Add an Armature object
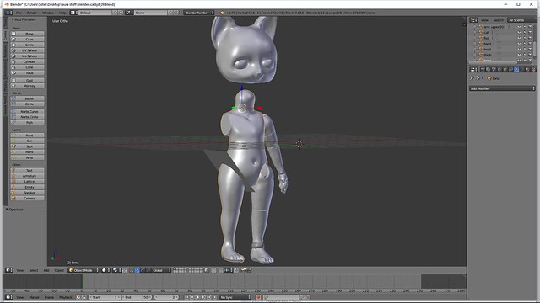Image resolution: width=540 pixels, height=303 pixels. (x=27, y=176)
